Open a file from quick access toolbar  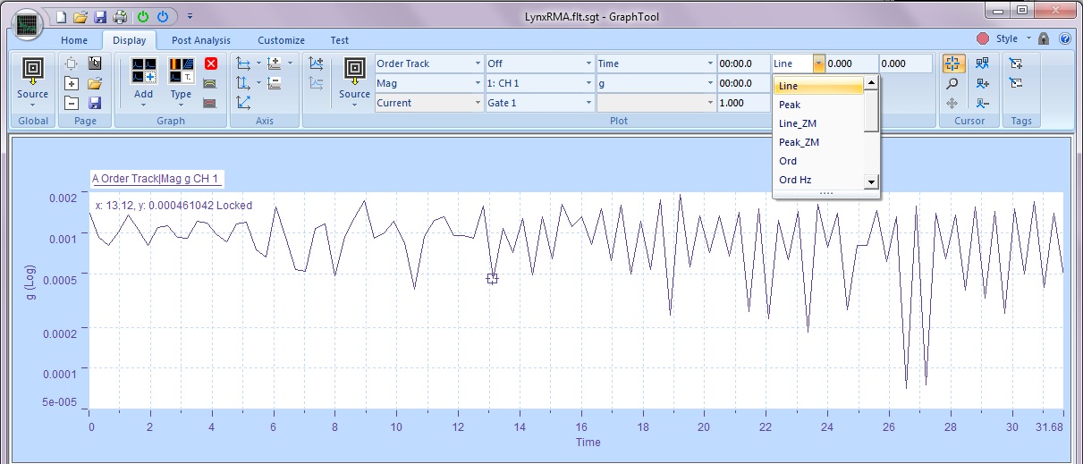coord(80,16)
